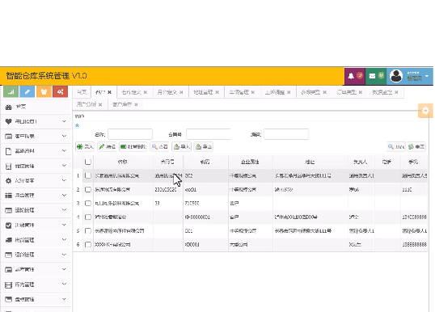Expand the heart-icon sidebar menu chevron
The image size is (435, 312).
64,121
